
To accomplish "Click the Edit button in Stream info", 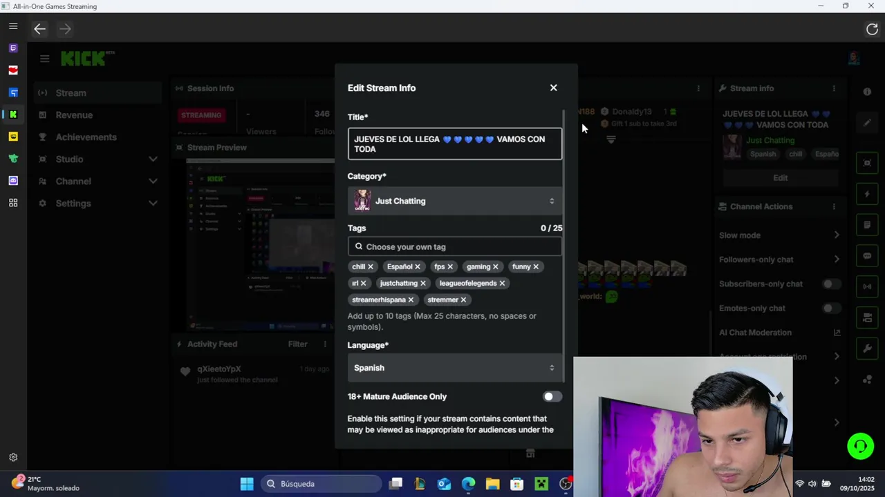I will point(781,177).
